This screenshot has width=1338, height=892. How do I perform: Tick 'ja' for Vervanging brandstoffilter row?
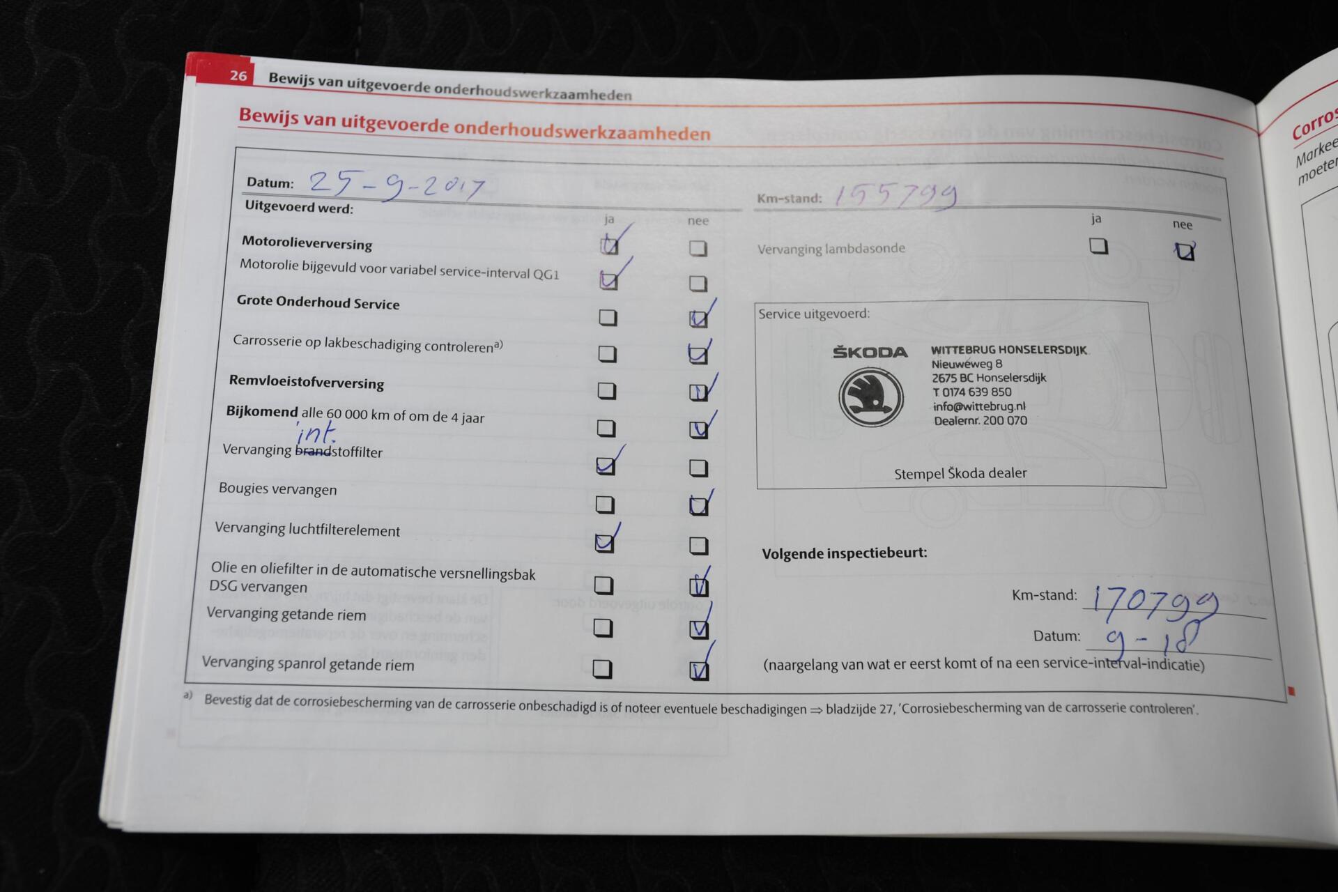[606, 466]
